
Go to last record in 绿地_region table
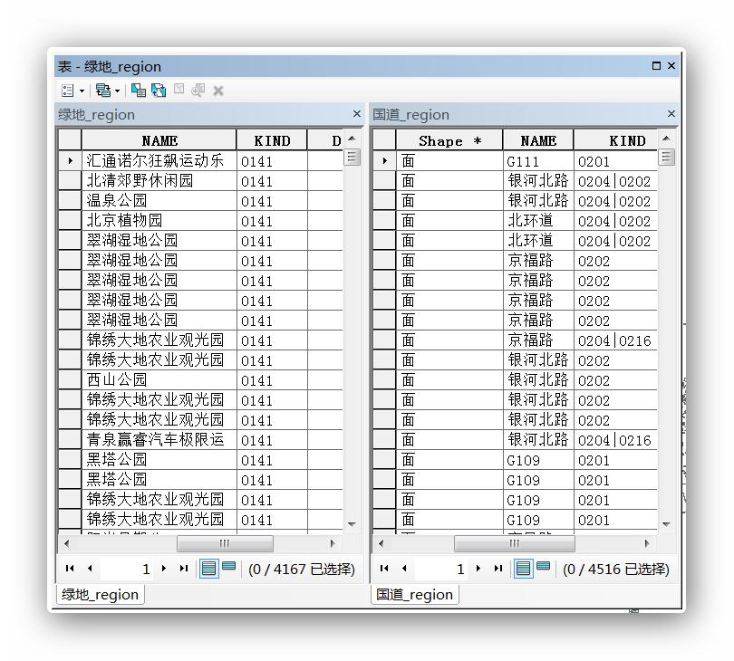183,569
